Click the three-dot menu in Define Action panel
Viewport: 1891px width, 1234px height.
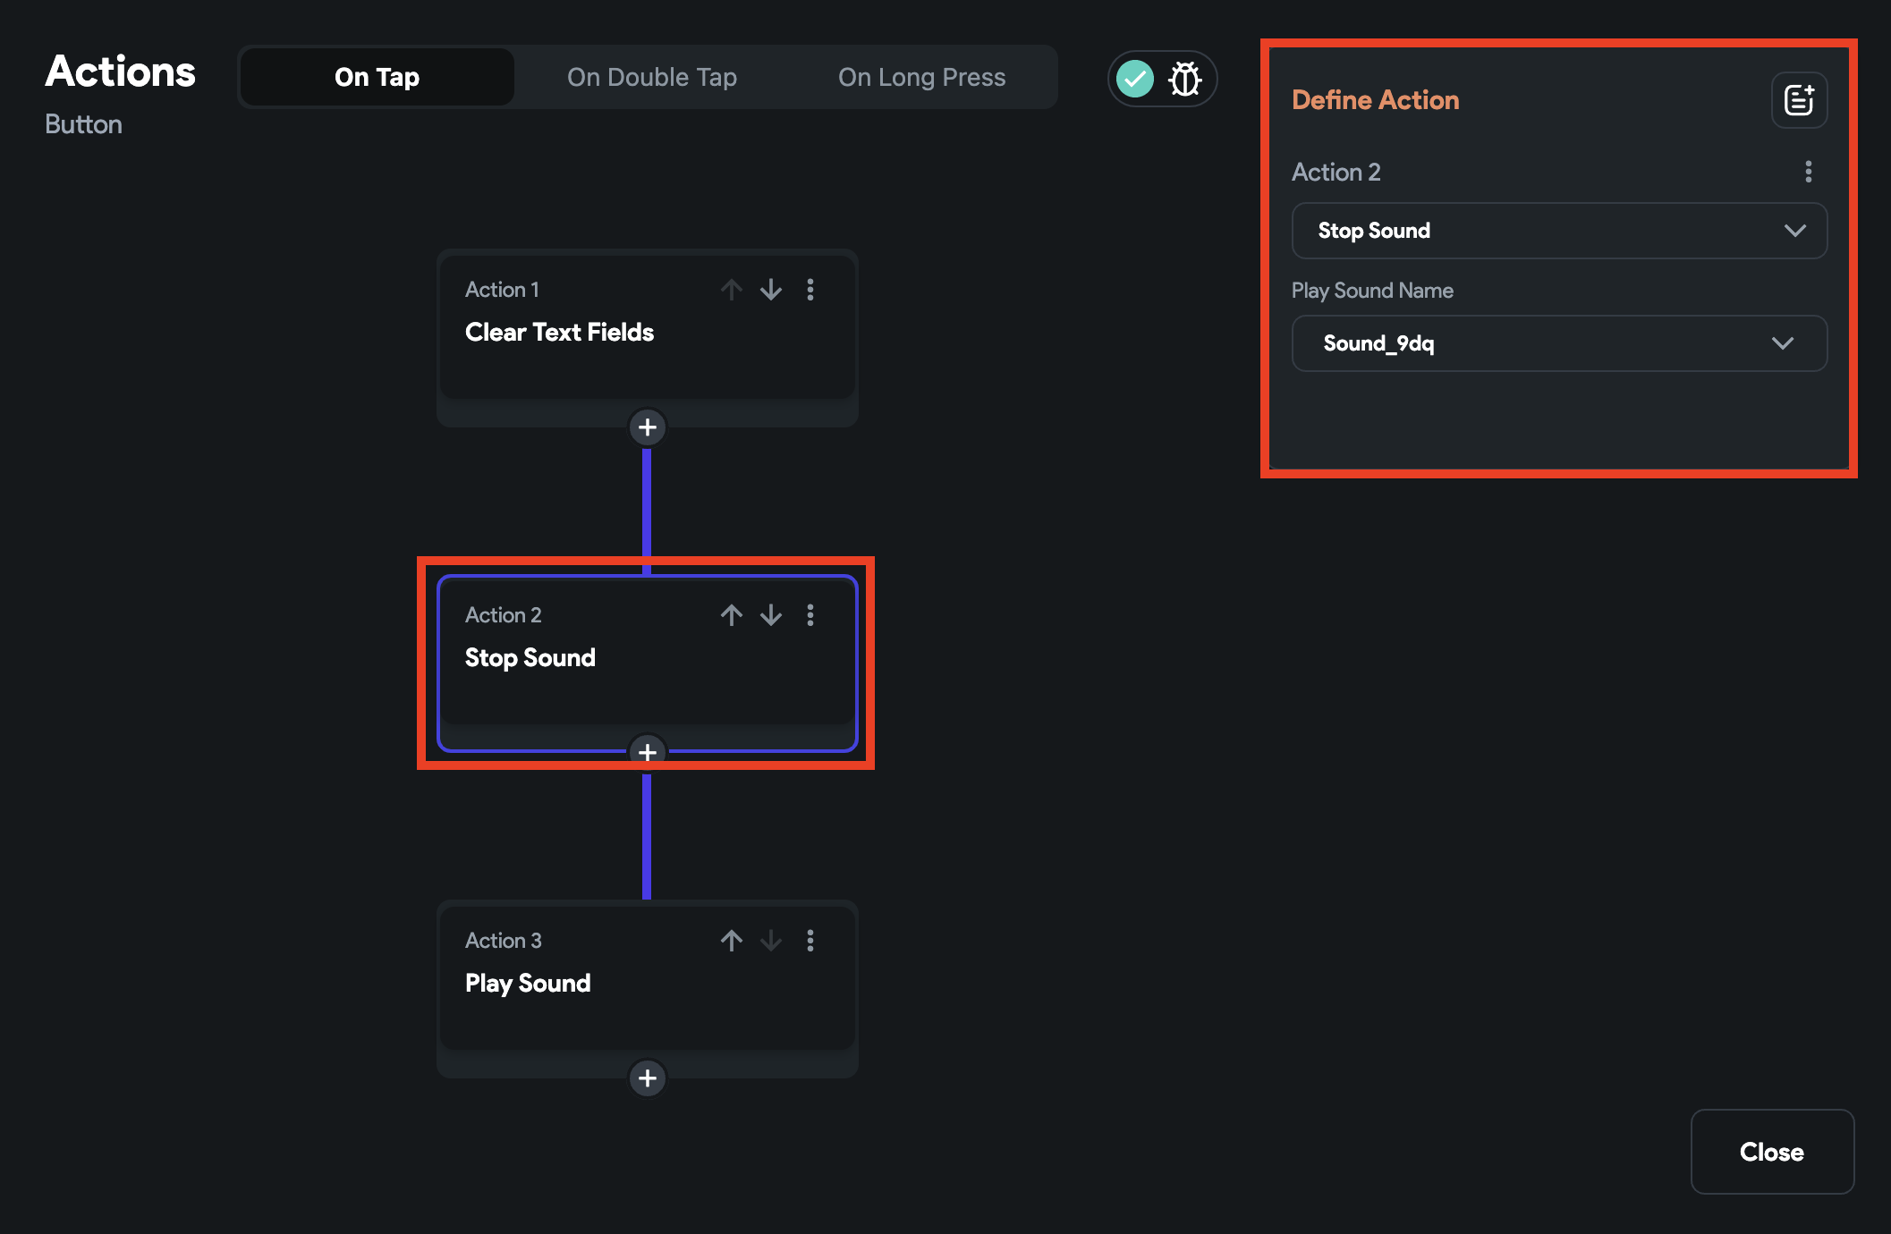[1805, 169]
